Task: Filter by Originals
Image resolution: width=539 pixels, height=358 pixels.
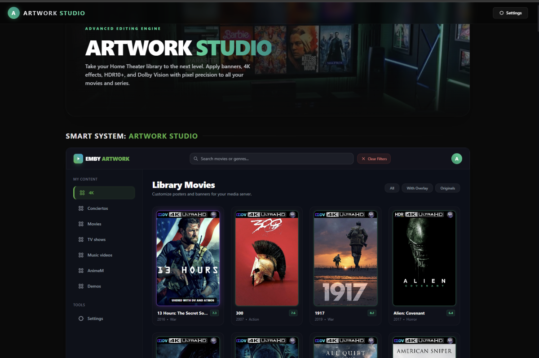Action: click(x=447, y=188)
